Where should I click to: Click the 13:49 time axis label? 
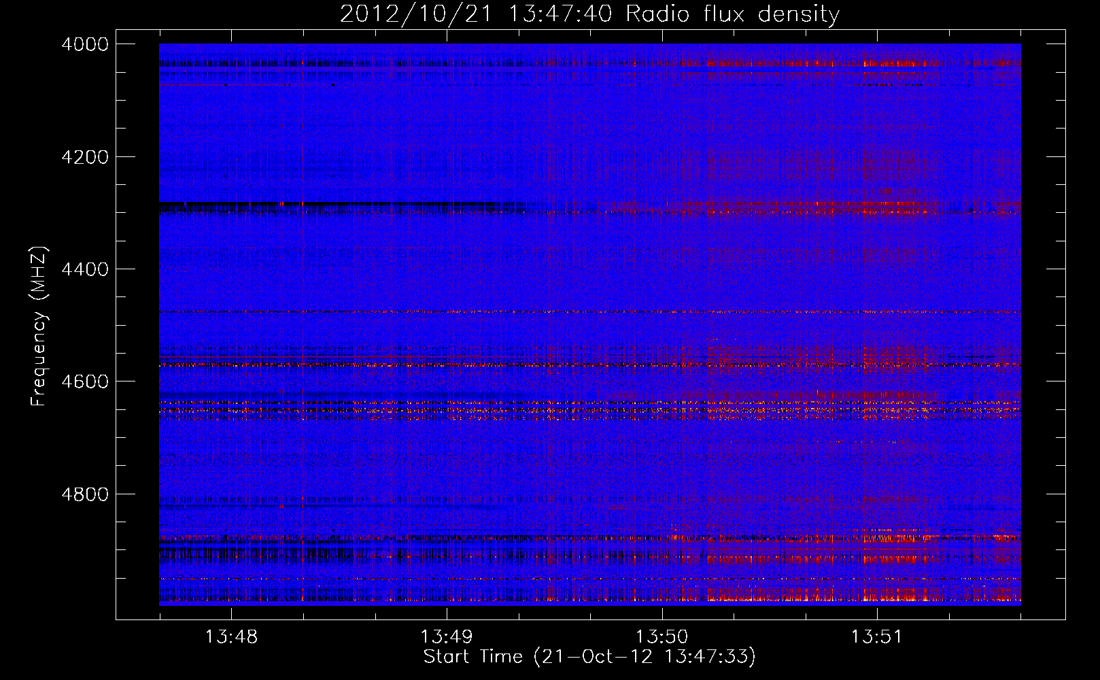tap(447, 637)
